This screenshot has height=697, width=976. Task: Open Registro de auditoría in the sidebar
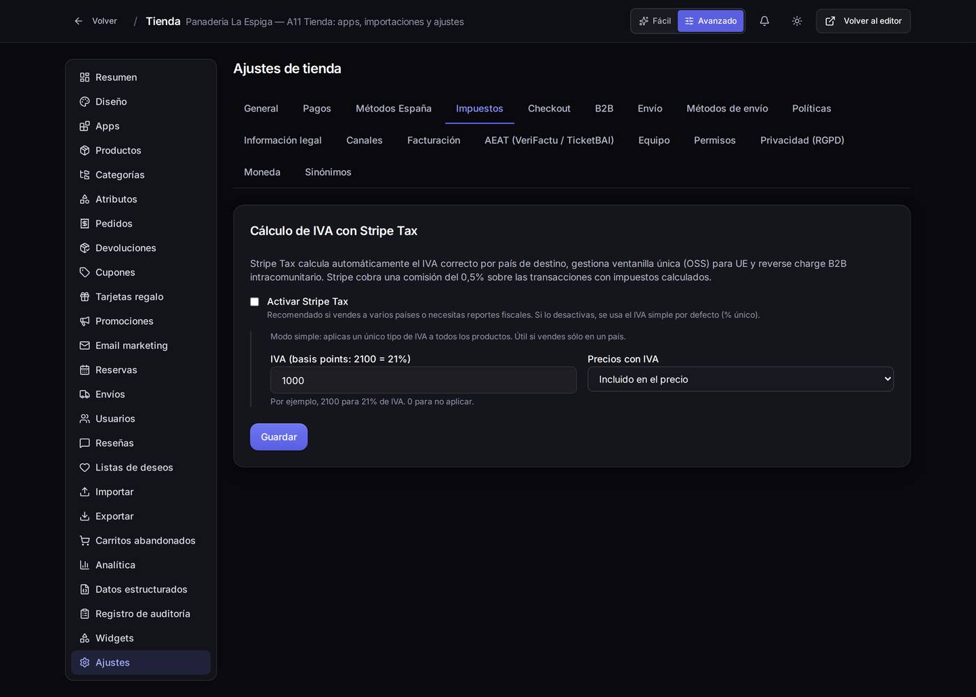pos(141,614)
